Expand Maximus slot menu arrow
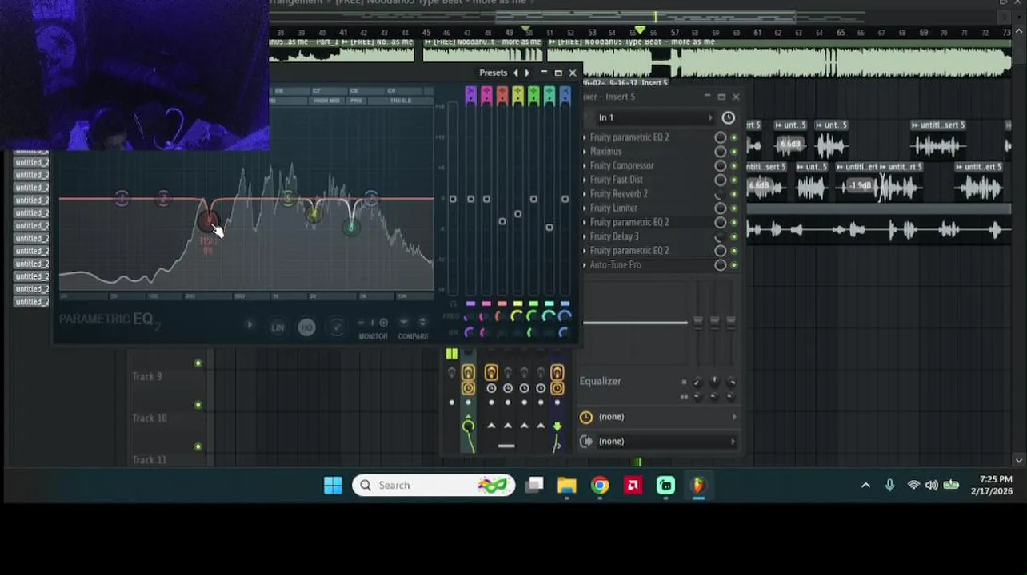This screenshot has height=575, width=1027. [585, 152]
